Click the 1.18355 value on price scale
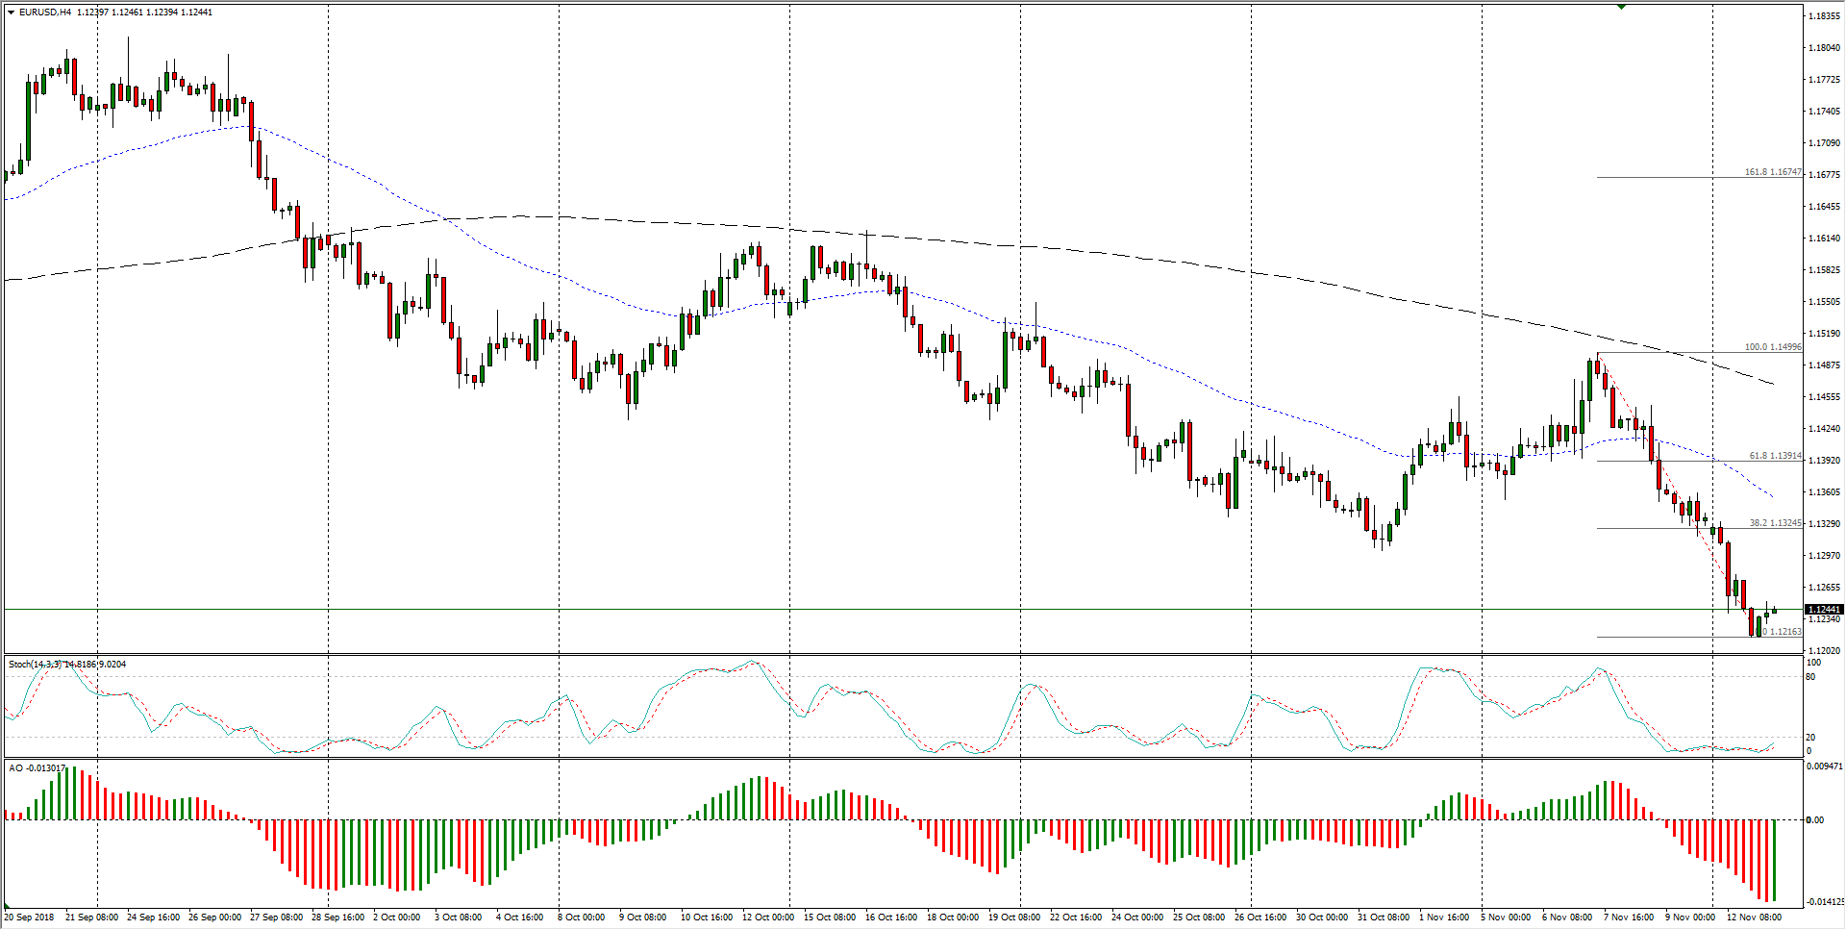 (1824, 16)
